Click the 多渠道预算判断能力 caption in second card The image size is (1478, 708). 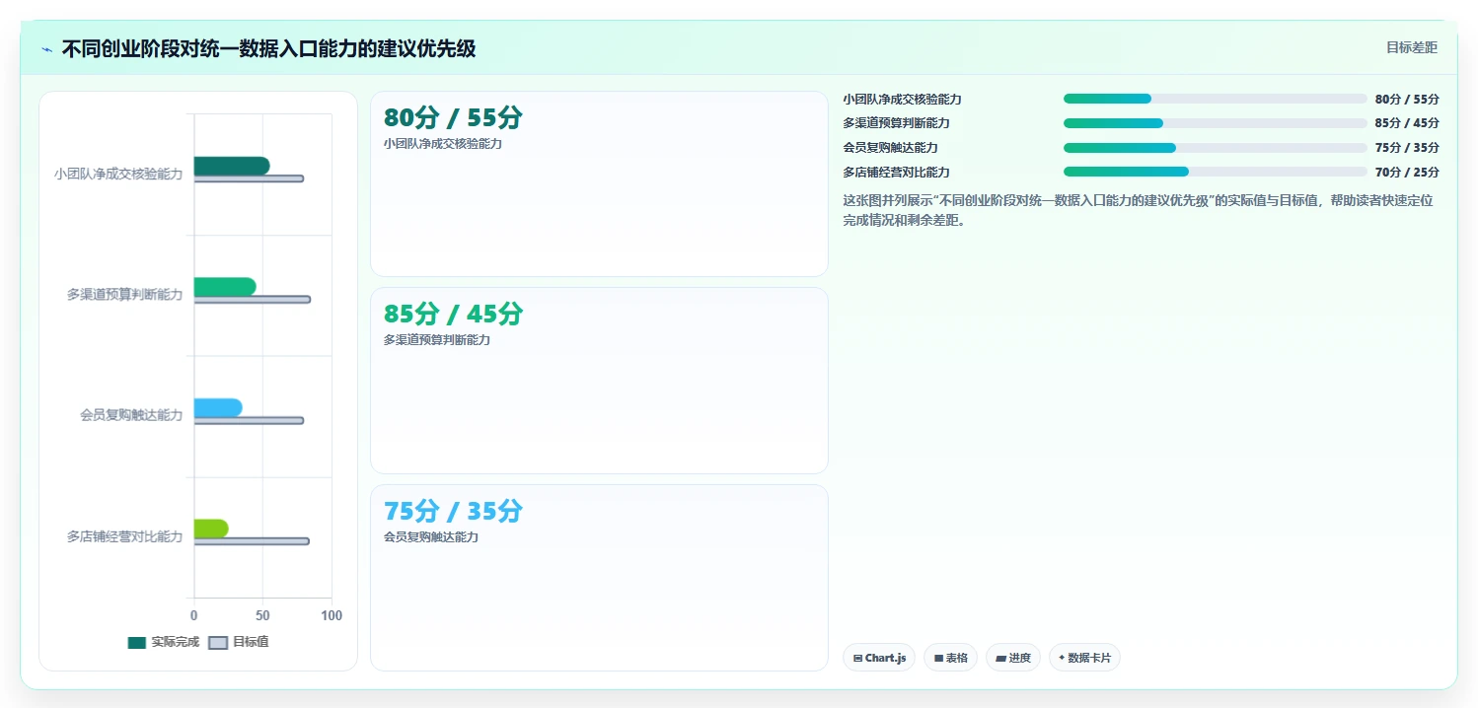[x=437, y=340]
